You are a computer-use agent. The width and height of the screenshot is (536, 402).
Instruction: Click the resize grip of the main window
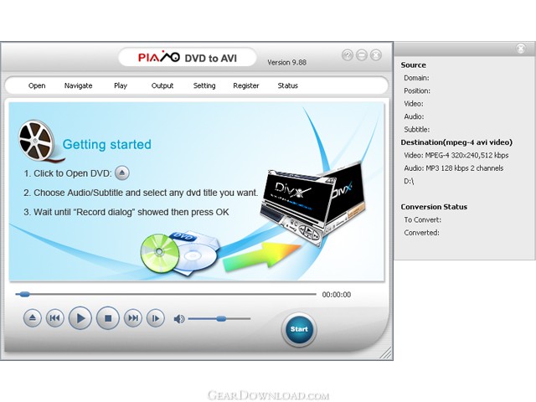(x=385, y=353)
